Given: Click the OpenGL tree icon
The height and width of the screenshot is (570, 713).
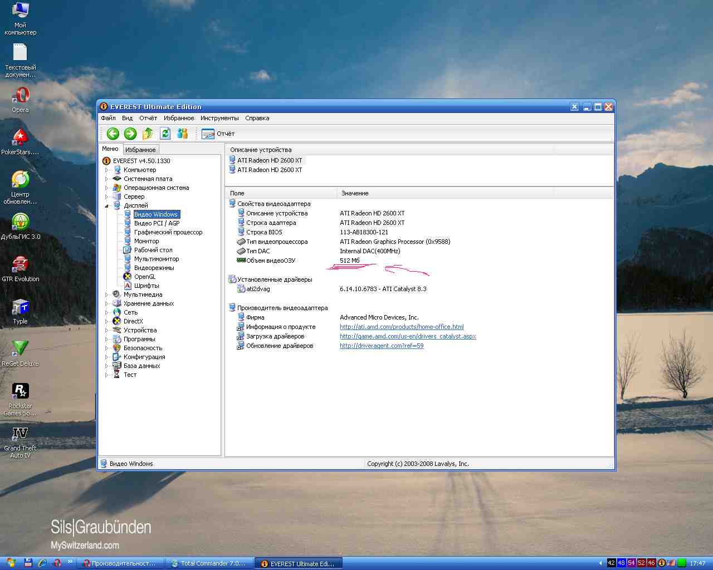Looking at the screenshot, I should [x=128, y=277].
